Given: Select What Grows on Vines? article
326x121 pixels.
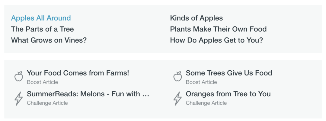Looking at the screenshot, I should pos(49,40).
